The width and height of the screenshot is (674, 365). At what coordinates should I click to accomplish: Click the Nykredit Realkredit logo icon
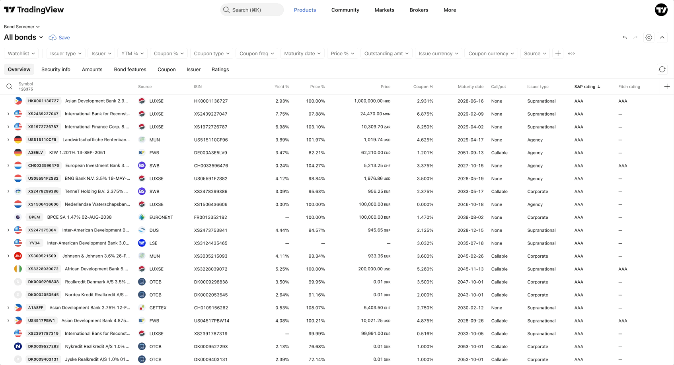click(18, 346)
